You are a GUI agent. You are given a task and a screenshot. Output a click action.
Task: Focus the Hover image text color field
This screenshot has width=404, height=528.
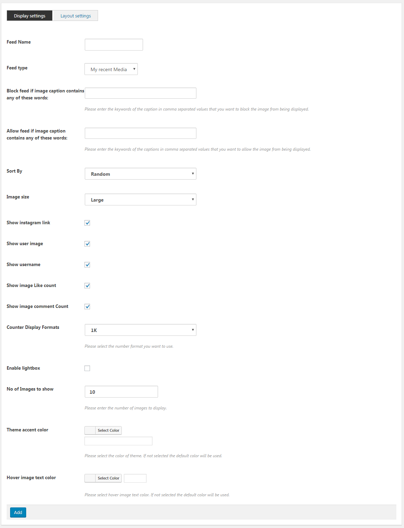pos(135,478)
